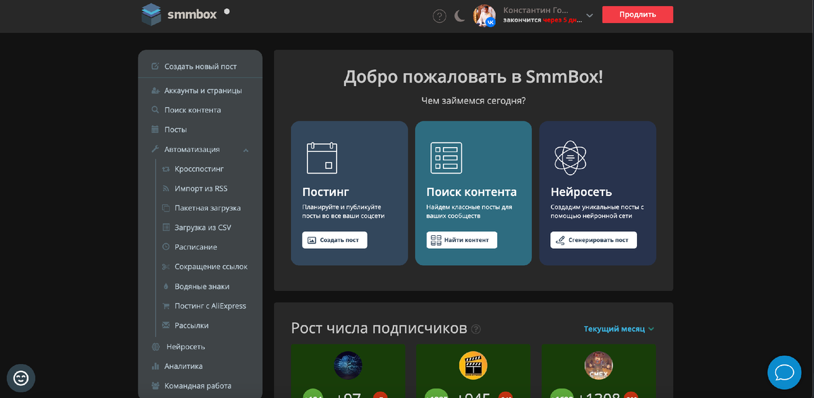Click the RSS feed icon
Viewport: 814px width, 398px height.
pyautogui.click(x=166, y=188)
